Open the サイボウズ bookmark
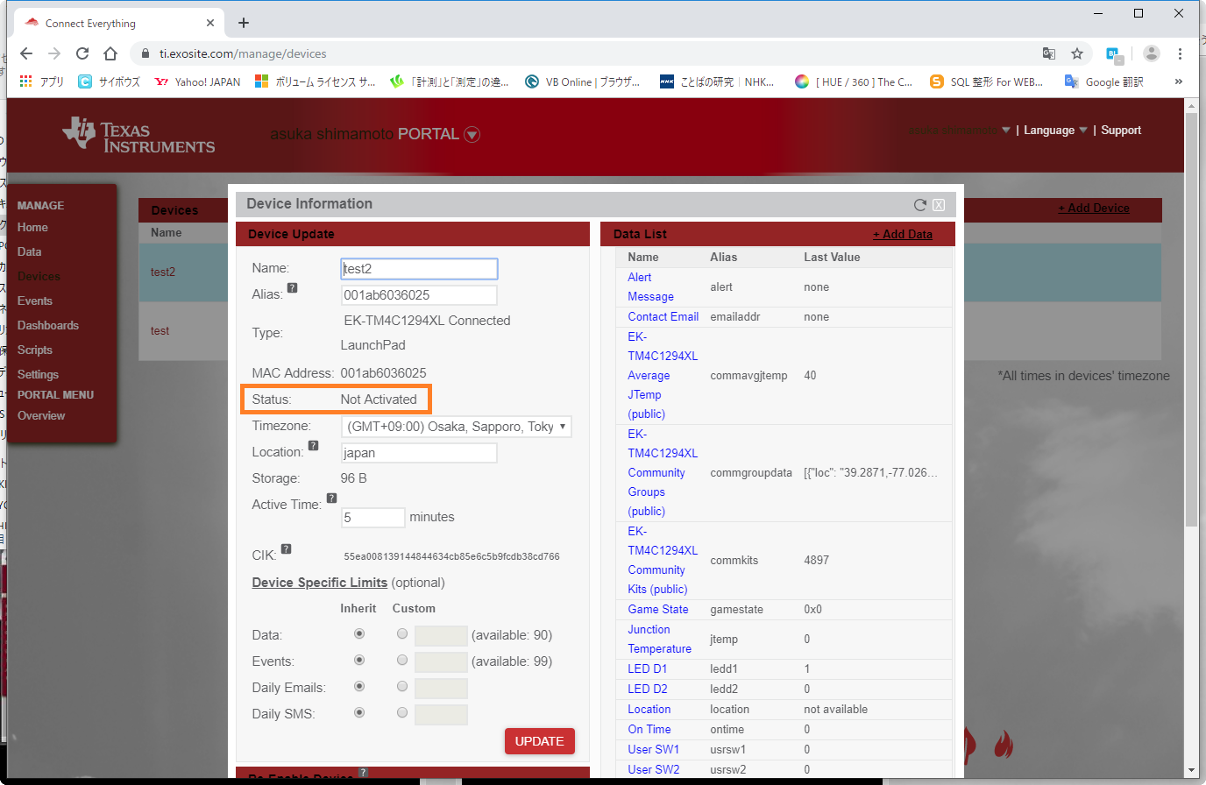This screenshot has height=785, width=1206. 109,81
